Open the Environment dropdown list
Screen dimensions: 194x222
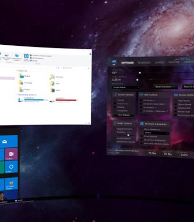126,87
